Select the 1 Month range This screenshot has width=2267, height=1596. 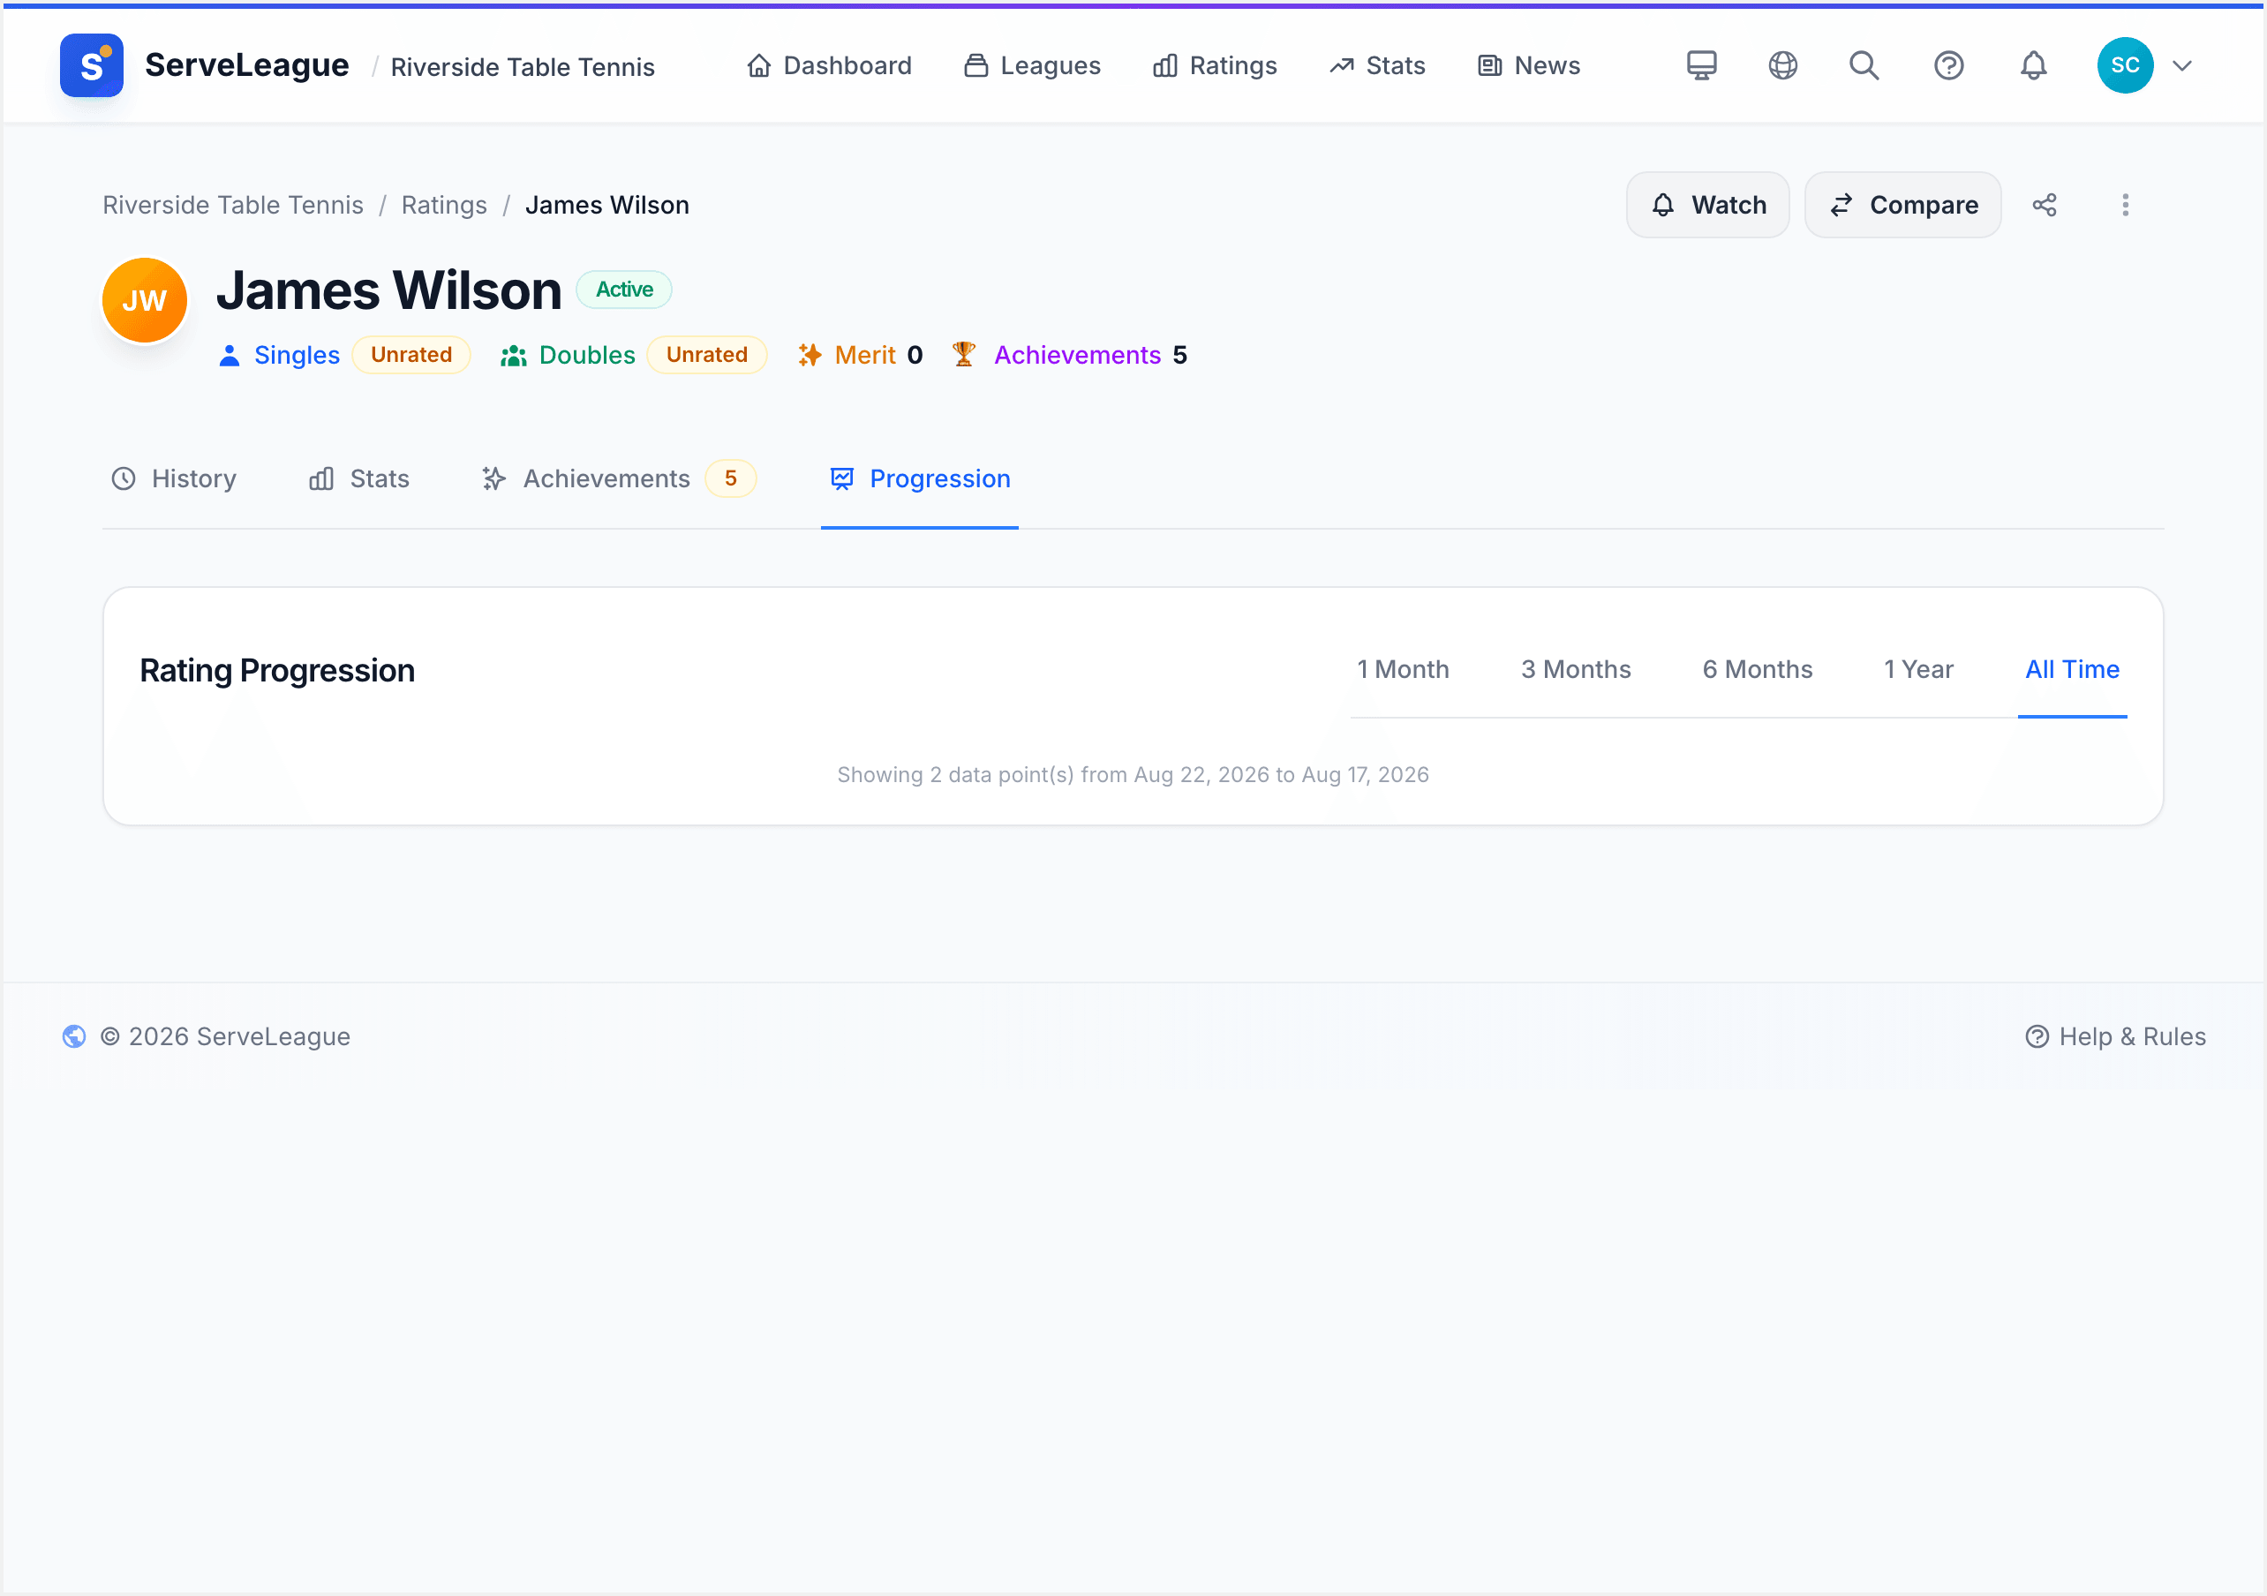[x=1402, y=670]
